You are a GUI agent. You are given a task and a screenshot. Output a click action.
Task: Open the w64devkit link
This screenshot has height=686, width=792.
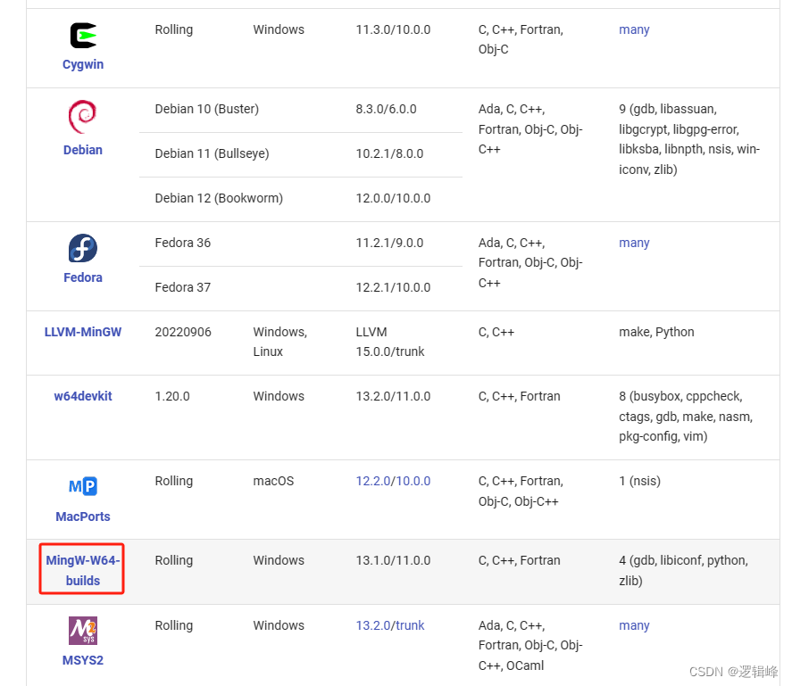click(x=83, y=396)
